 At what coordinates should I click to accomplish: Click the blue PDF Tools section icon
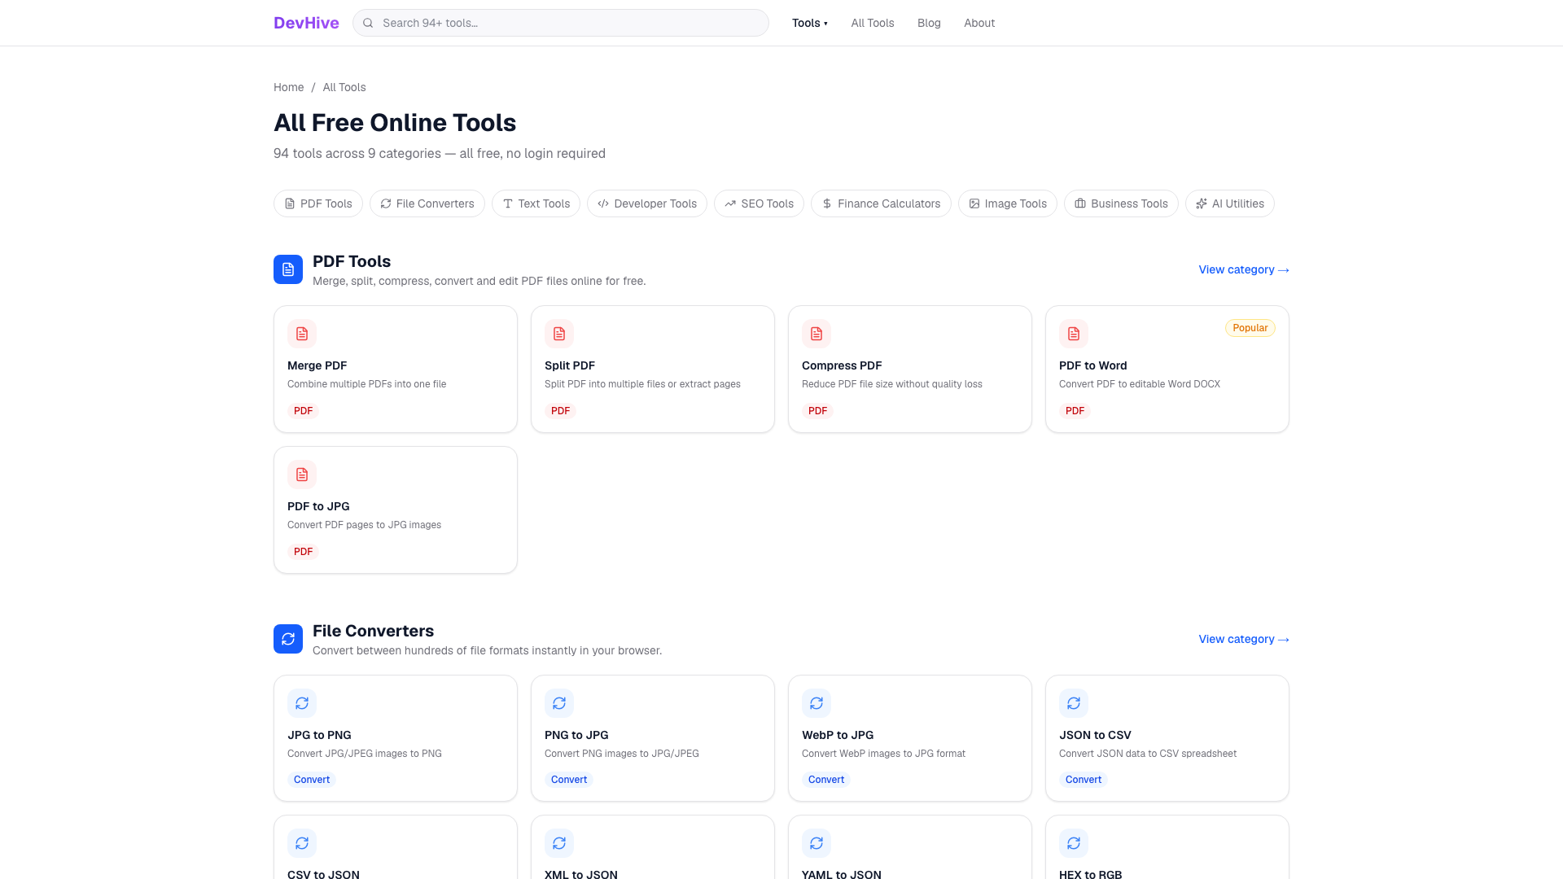coord(288,269)
